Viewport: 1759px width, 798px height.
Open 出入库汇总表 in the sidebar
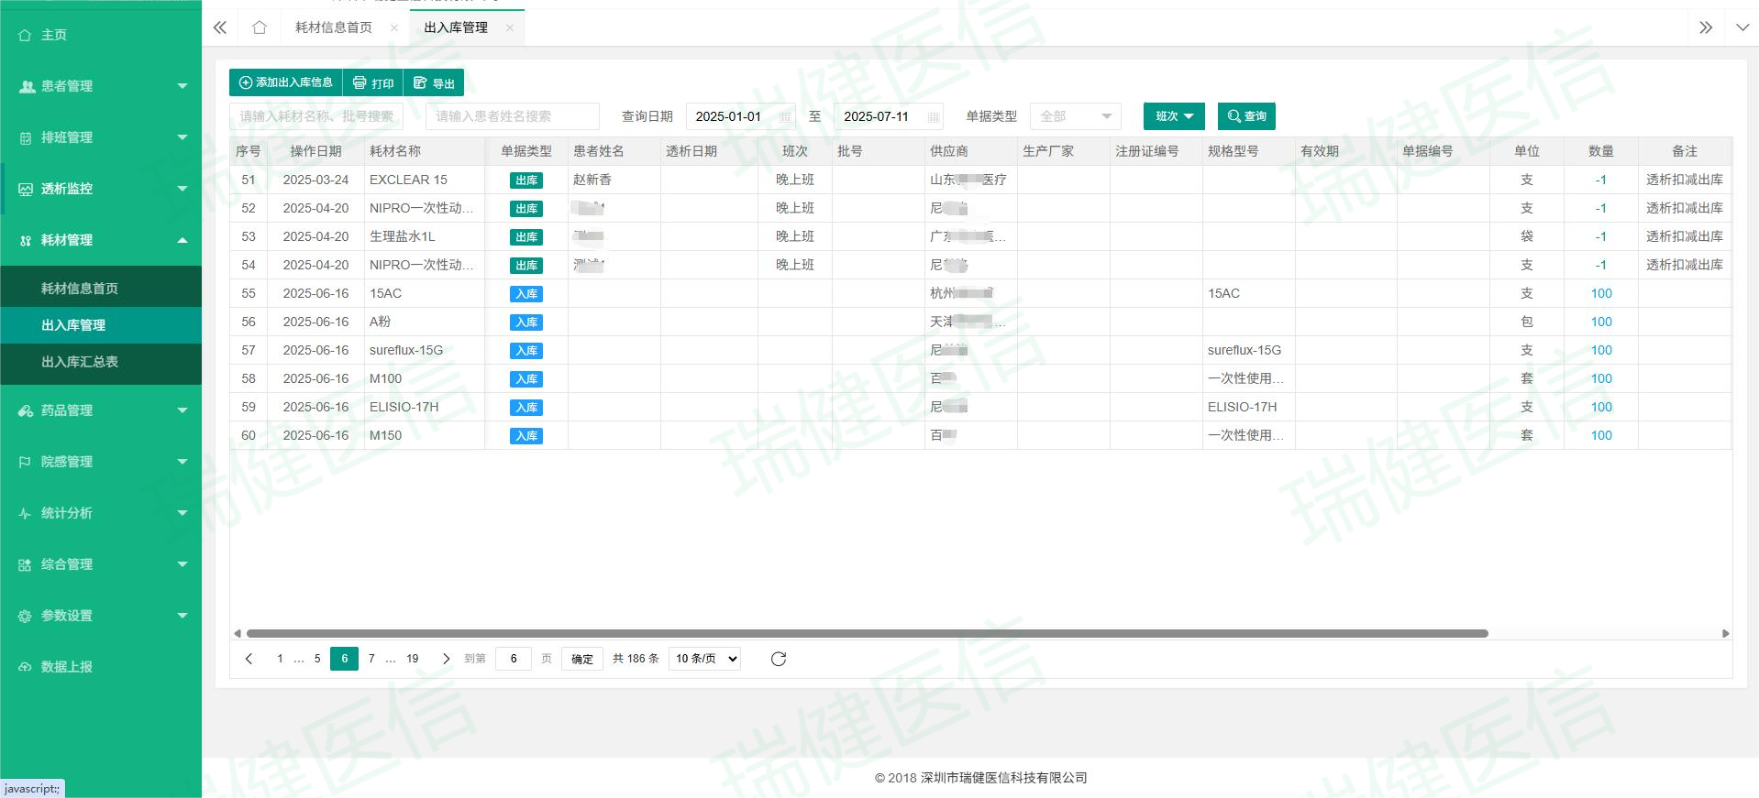80,362
